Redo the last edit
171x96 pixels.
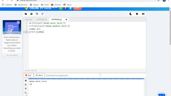pos(42,14)
